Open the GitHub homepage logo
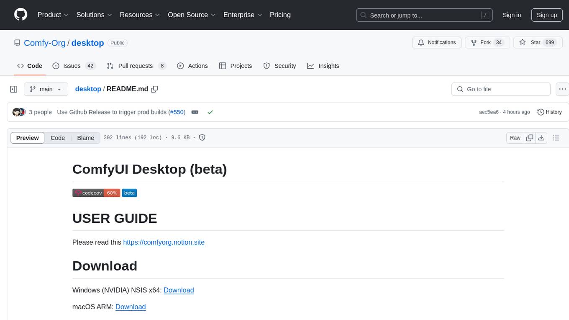 pyautogui.click(x=21, y=15)
